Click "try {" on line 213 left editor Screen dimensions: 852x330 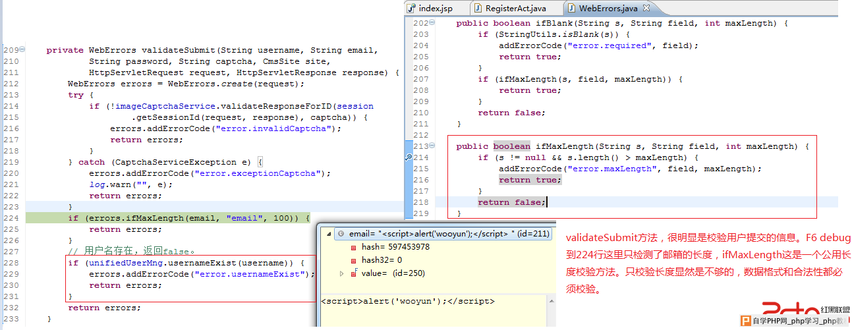coord(81,95)
